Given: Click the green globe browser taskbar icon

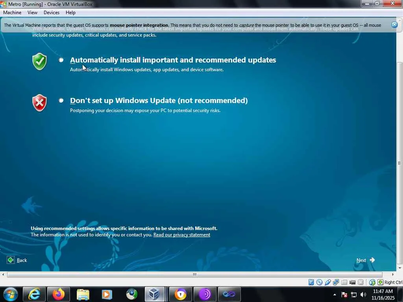Looking at the screenshot, I should point(131,294).
